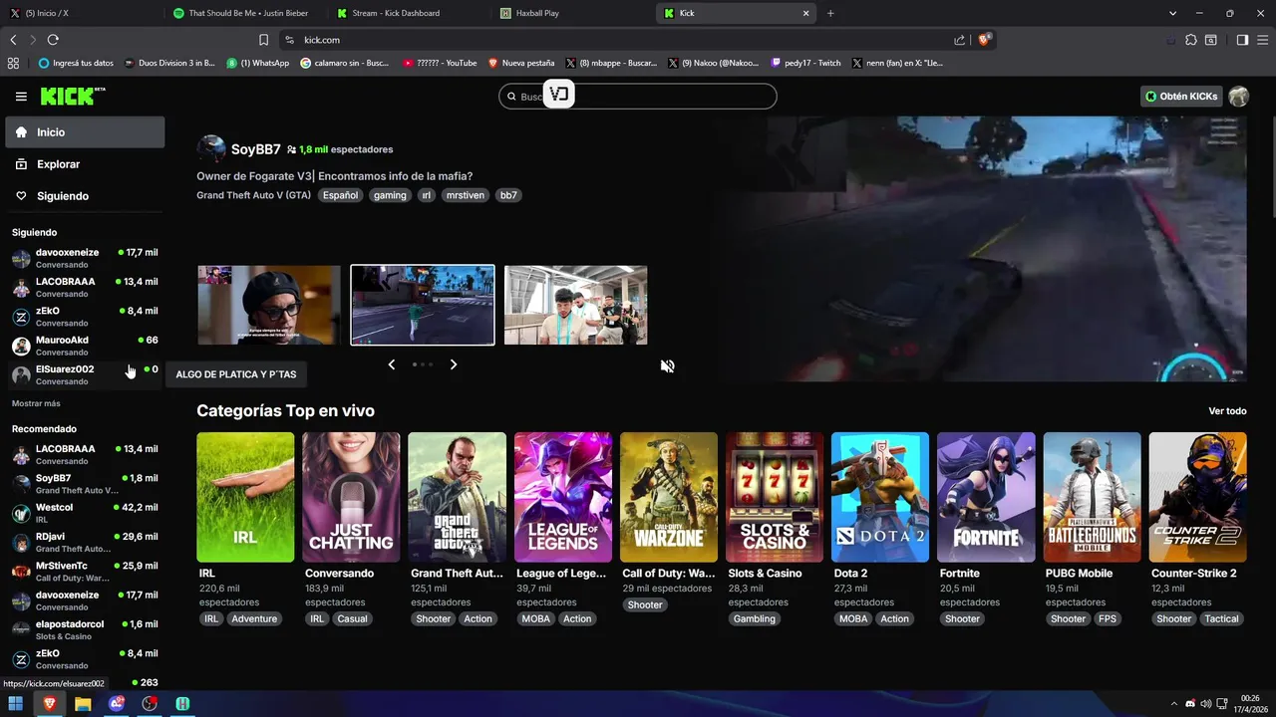This screenshot has width=1276, height=717.
Task: Open tab search dropdown chevron
Action: click(x=1173, y=13)
